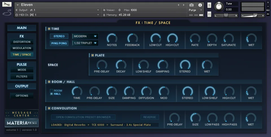Click the wrench edit-instrument icon
271x137 pixels.
[7, 5]
